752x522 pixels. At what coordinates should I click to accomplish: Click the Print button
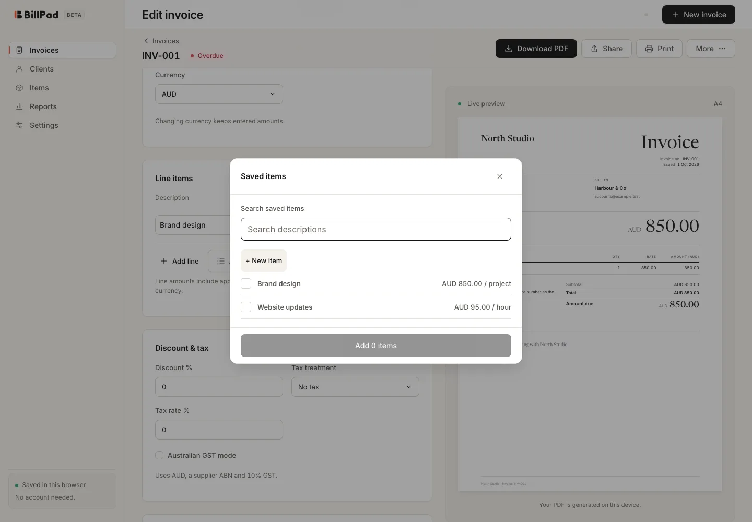pos(659,49)
